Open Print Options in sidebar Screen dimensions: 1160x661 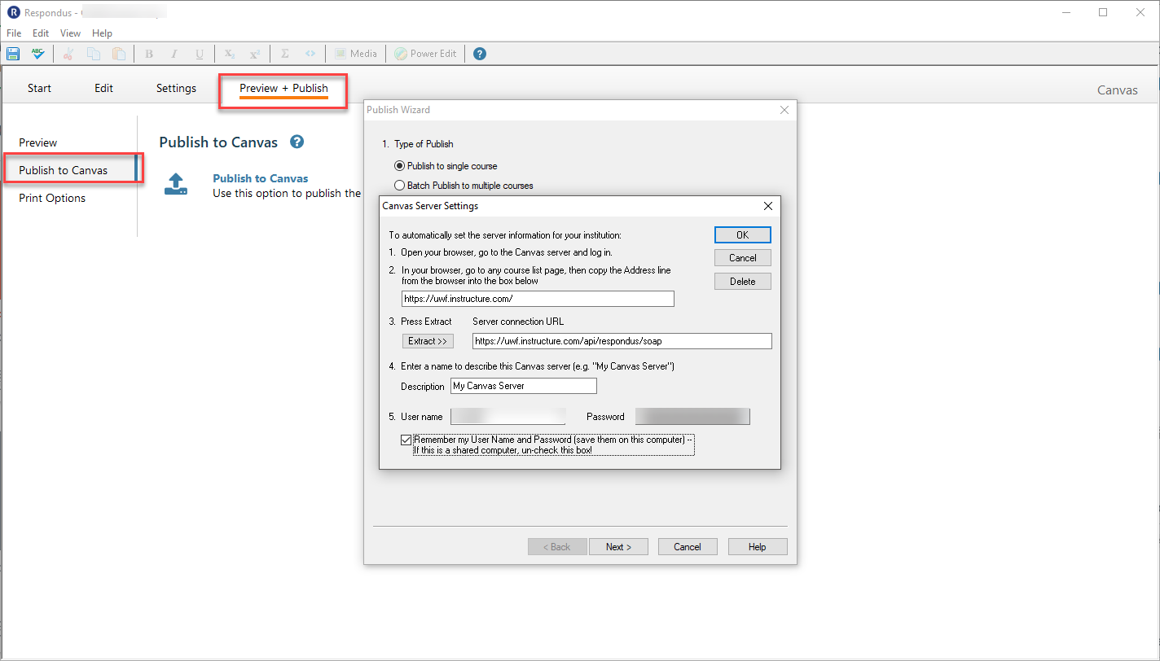coord(52,198)
